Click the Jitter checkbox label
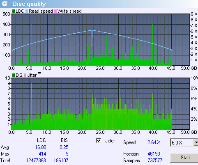The width and height of the screenshot is (198, 165). (110, 141)
